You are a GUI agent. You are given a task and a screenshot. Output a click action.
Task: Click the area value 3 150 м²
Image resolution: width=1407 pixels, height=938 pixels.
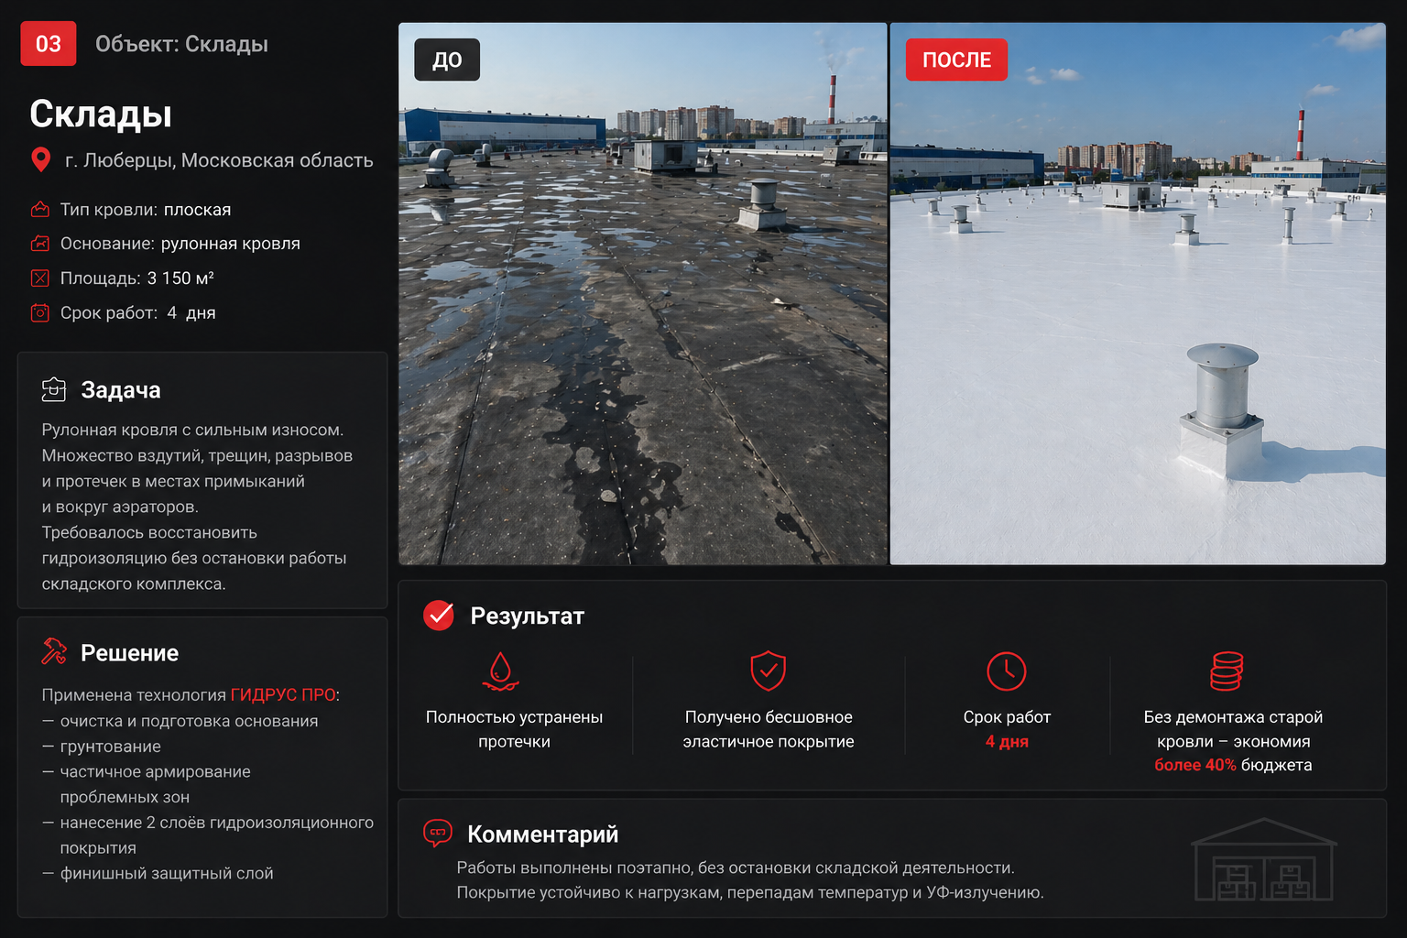pos(180,278)
